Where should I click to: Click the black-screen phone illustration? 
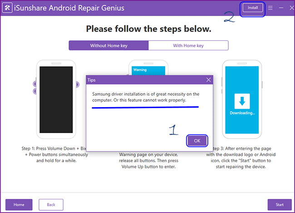(56, 99)
